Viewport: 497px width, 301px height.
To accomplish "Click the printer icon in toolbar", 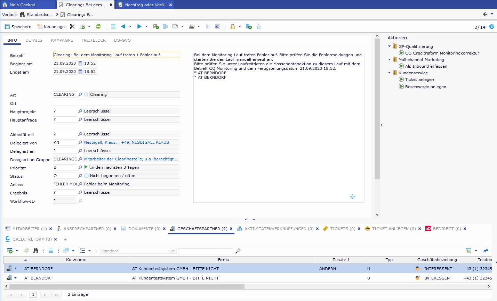I will point(191,27).
